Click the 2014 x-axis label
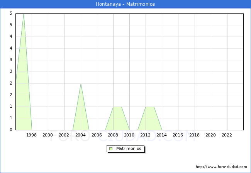This screenshot has width=251, height=173. click(162, 135)
